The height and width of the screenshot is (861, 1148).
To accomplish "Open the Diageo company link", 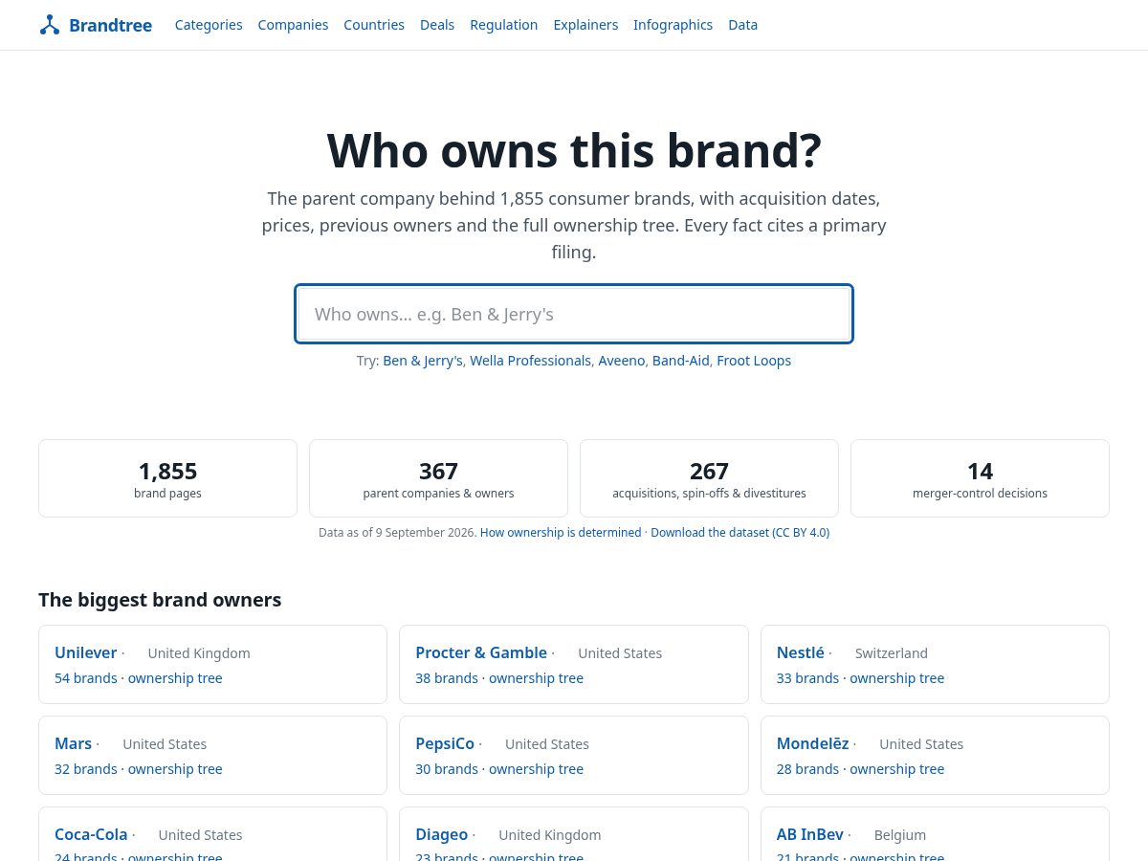I will pos(441,834).
